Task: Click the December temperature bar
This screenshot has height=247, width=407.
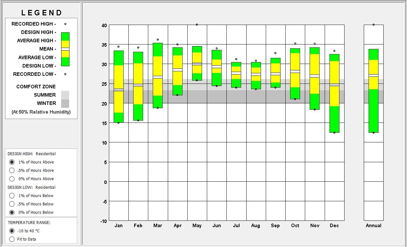Action: tap(334, 93)
